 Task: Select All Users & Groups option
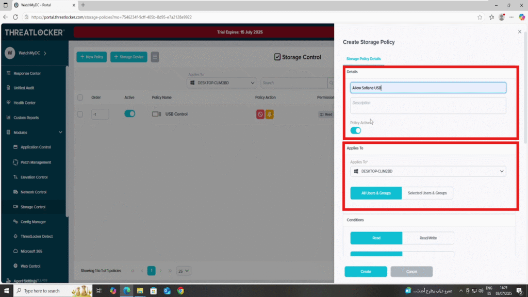click(376, 193)
